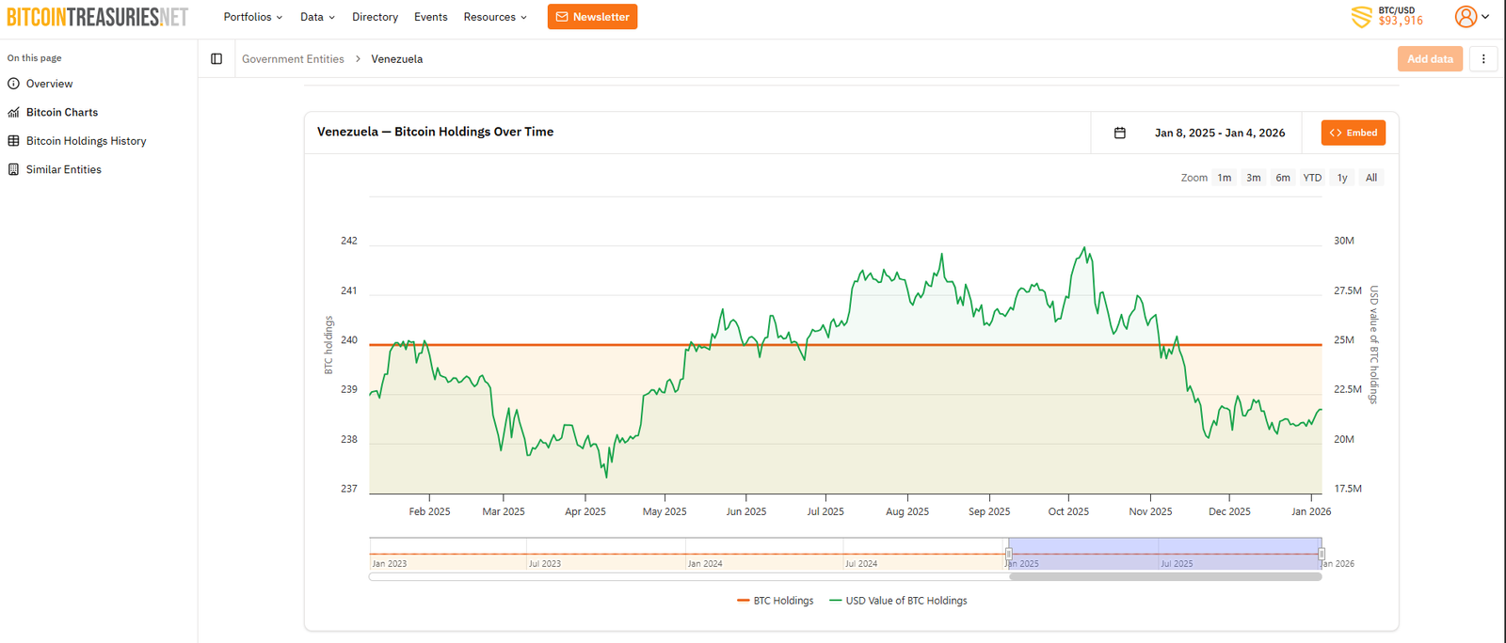The image size is (1506, 643).
Task: Toggle USD Value of BTC Holdings legend
Action: [898, 601]
